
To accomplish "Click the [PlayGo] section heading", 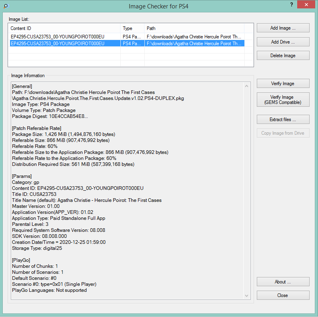I will tap(21, 260).
